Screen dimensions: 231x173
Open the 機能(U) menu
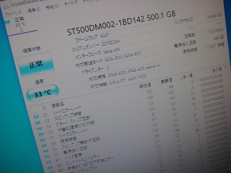[x=52, y=6]
